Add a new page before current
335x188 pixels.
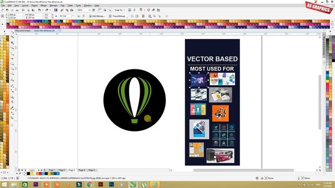(x=19, y=170)
